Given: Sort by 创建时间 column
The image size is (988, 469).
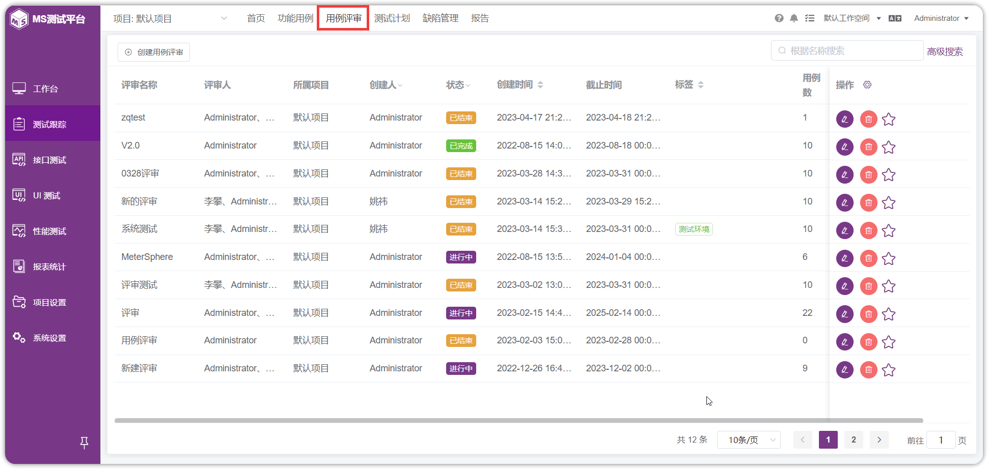Looking at the screenshot, I should coord(520,84).
